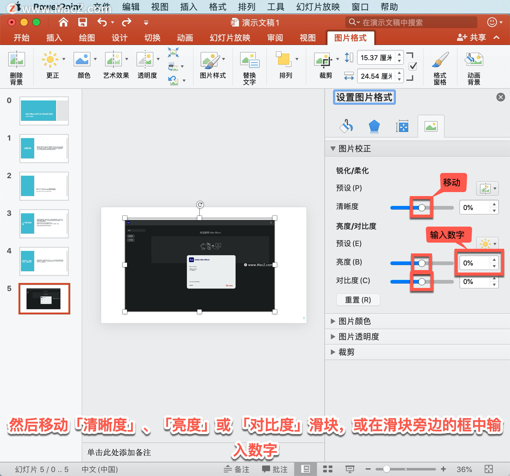Image resolution: width=510 pixels, height=476 pixels.
Task: Click the Compress Pictures icon
Action: 173,52
